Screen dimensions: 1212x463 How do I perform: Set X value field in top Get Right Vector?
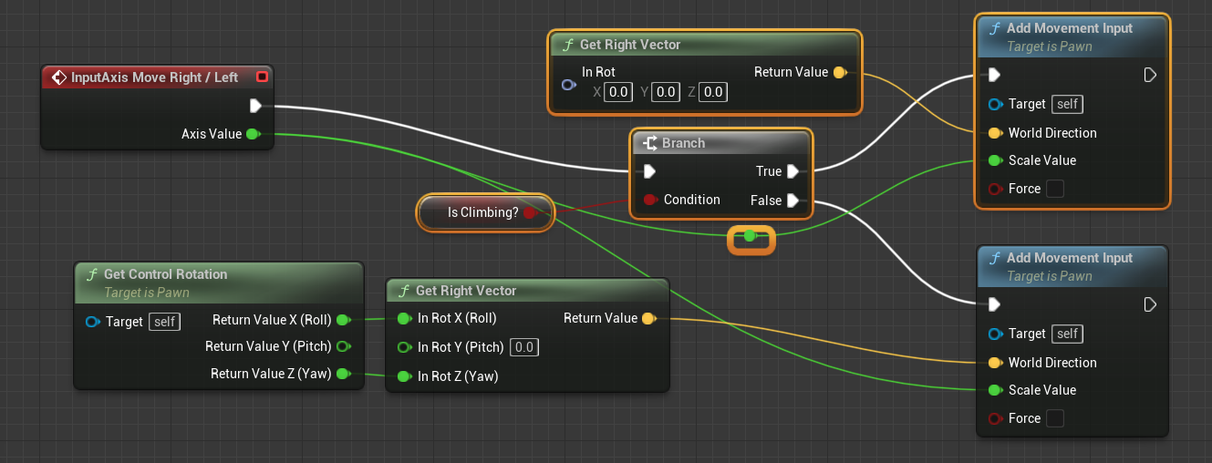coord(620,92)
